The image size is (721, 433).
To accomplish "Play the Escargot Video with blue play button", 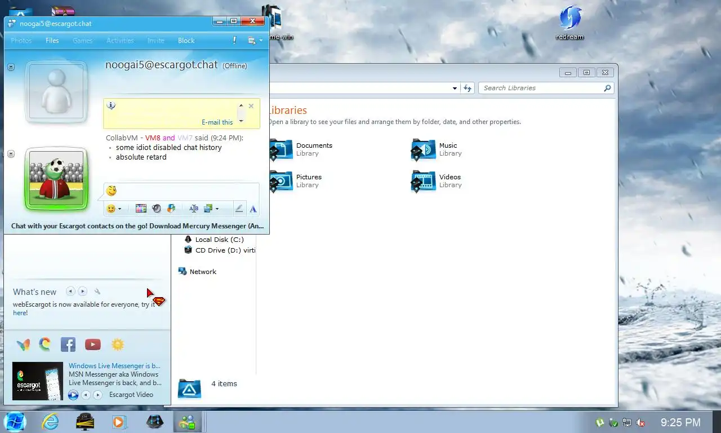I will 73,395.
